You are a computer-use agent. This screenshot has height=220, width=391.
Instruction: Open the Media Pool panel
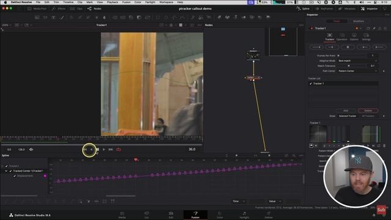37,9
